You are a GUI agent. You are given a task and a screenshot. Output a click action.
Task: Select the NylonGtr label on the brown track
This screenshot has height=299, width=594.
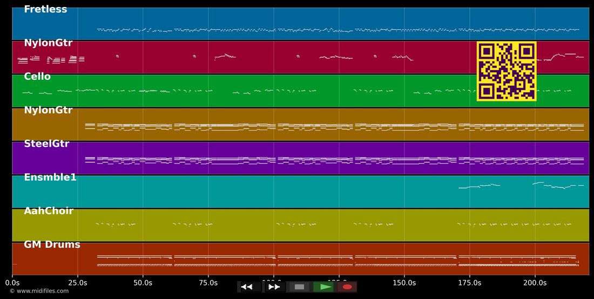coord(48,110)
